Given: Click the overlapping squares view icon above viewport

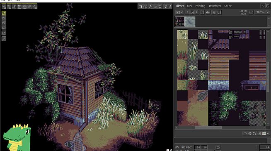Looking at the screenshot, I should 145,7.
